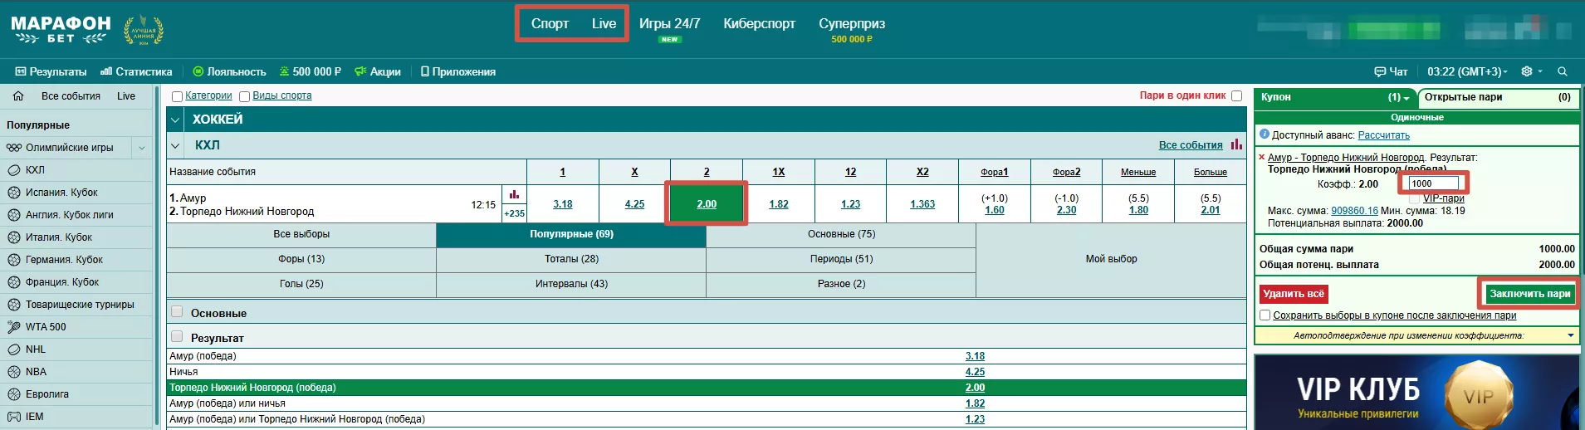This screenshot has height=430, width=1585.
Task: Click the Удалить всё button
Action: pyautogui.click(x=1293, y=294)
